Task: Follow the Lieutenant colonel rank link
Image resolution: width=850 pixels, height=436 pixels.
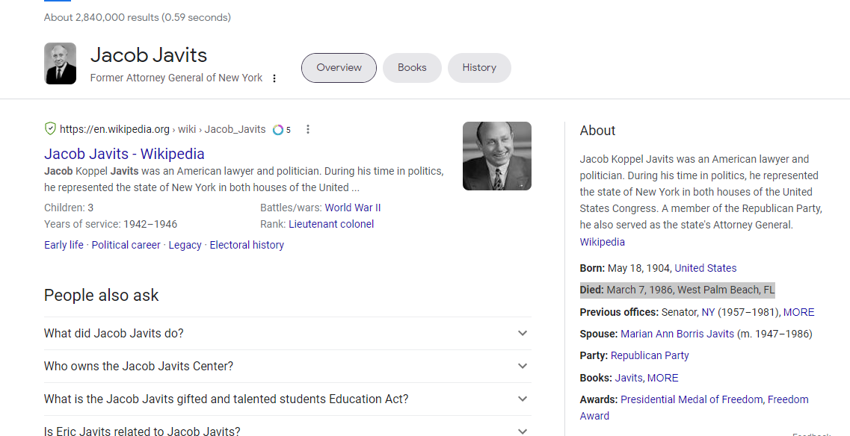Action: (331, 224)
